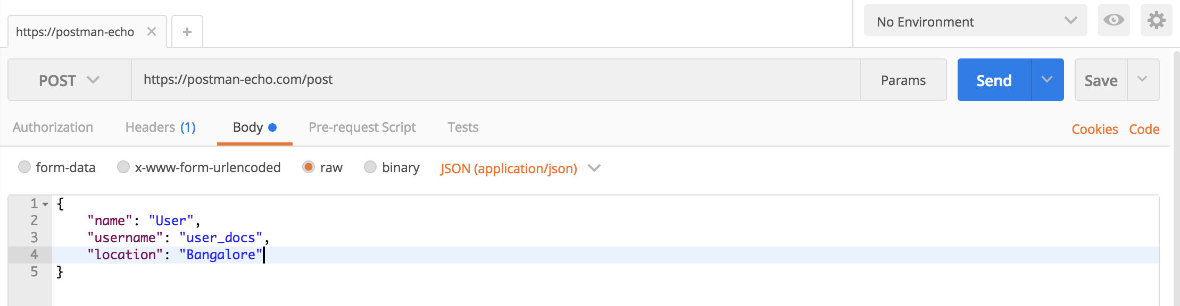Open the JSON (application/json) type dropdown

coord(520,168)
